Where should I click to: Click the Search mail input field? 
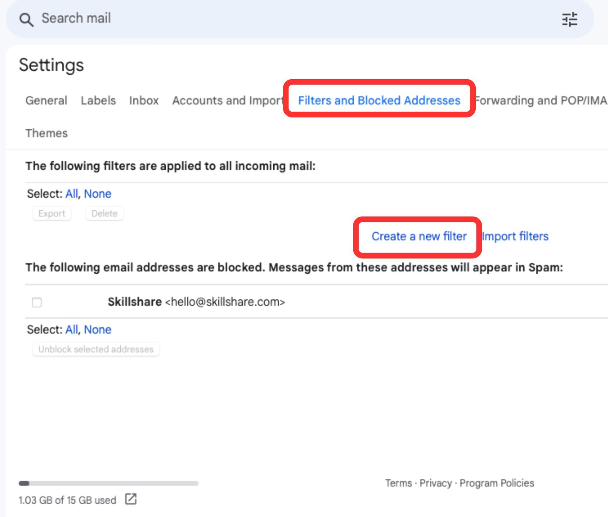(285, 18)
